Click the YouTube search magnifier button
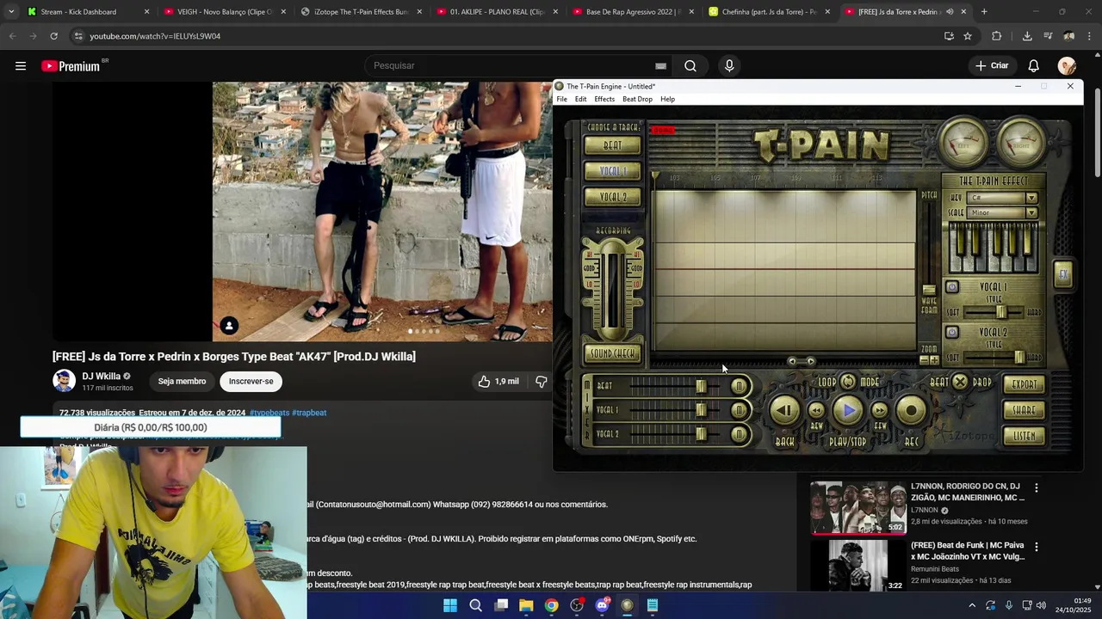This screenshot has height=619, width=1102. click(690, 66)
